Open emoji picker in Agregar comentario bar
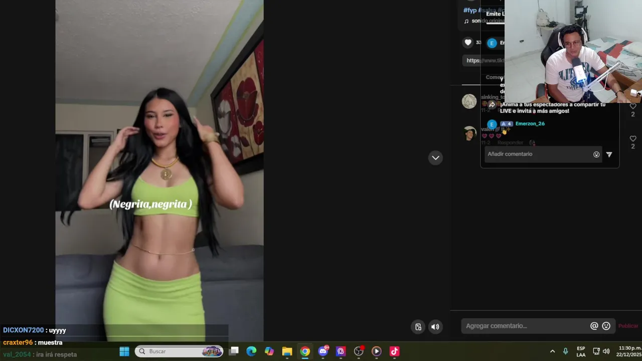Image resolution: width=642 pixels, height=361 pixels. tap(606, 326)
